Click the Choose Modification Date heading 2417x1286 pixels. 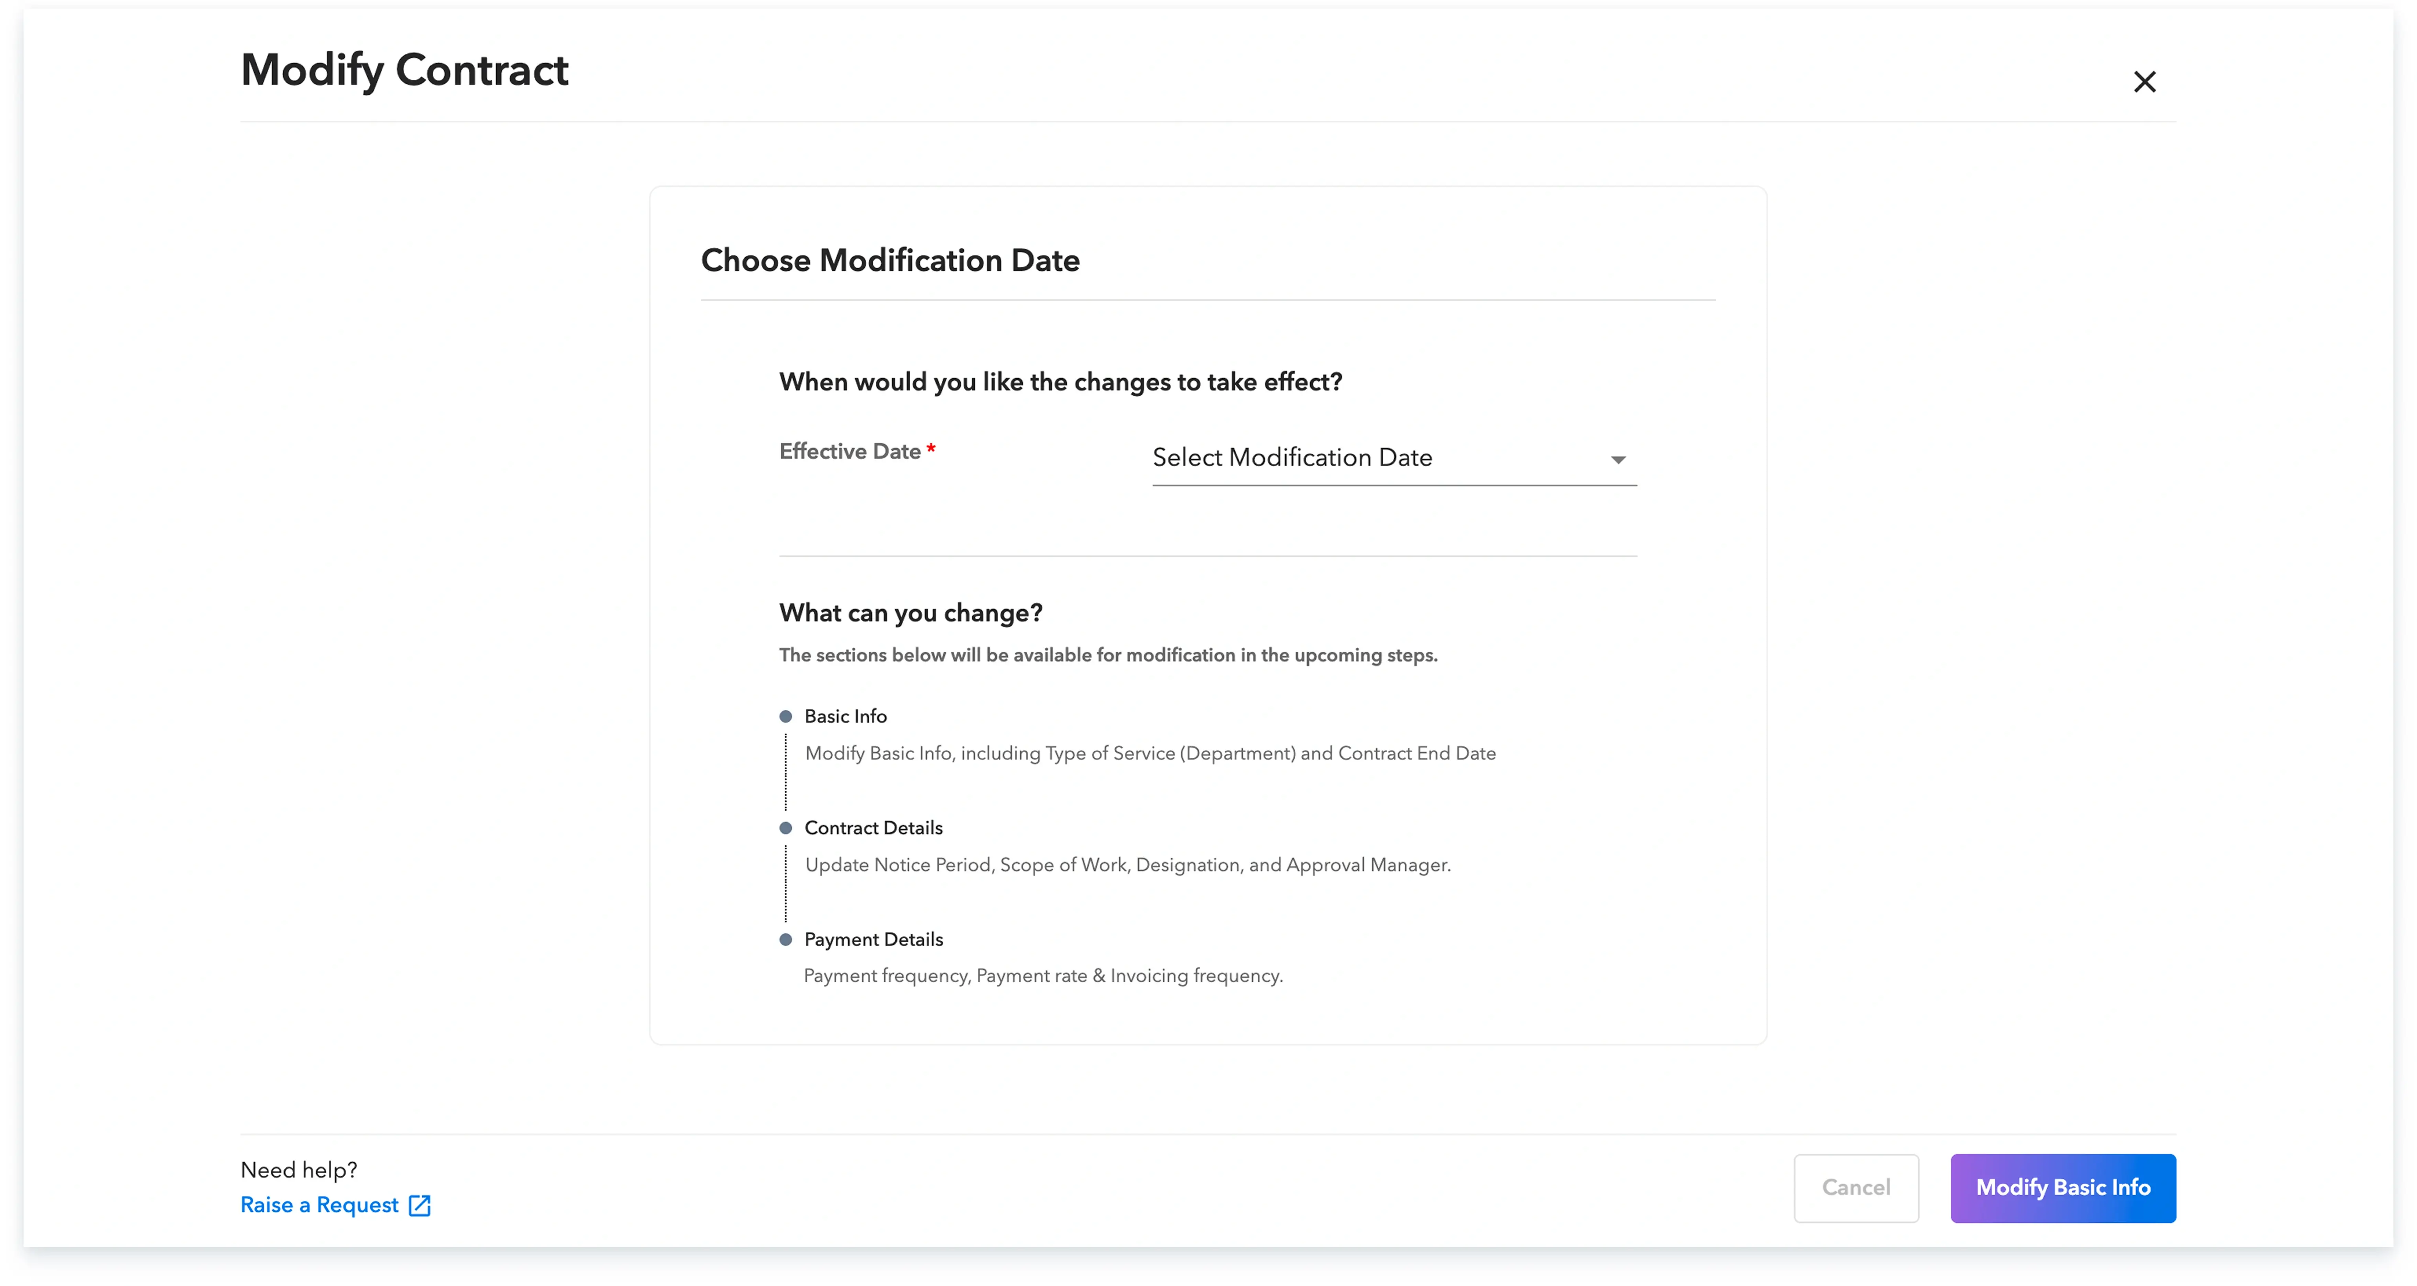[x=889, y=261]
